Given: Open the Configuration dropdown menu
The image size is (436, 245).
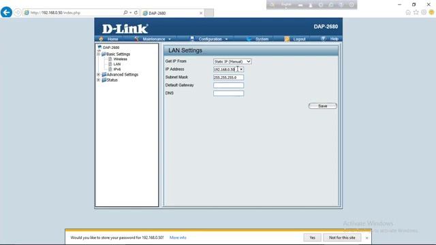Looking at the screenshot, I should pyautogui.click(x=209, y=39).
